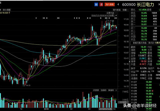Viewport: 160px width, 111px height.
Task: Click the 涨跌 -0.08 change value
Action: (x=144, y=50)
